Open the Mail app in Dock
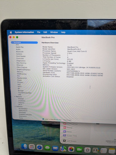This screenshot has width=116, height=155. point(55,148)
